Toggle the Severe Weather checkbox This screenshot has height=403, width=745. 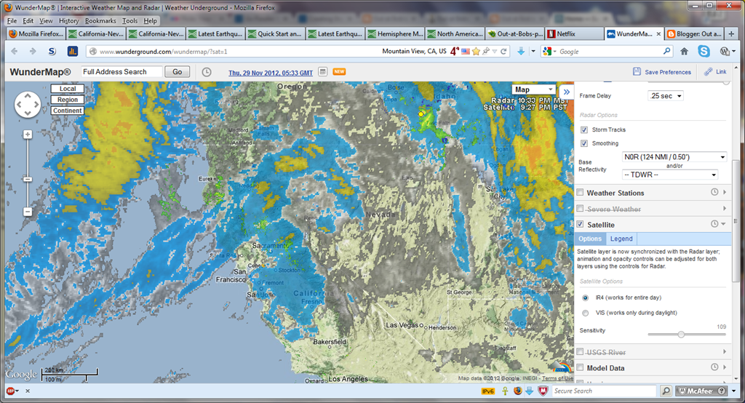[x=580, y=209]
